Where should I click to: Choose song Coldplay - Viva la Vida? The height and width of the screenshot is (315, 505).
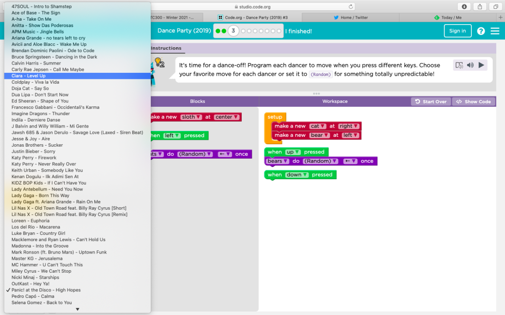[77, 82]
